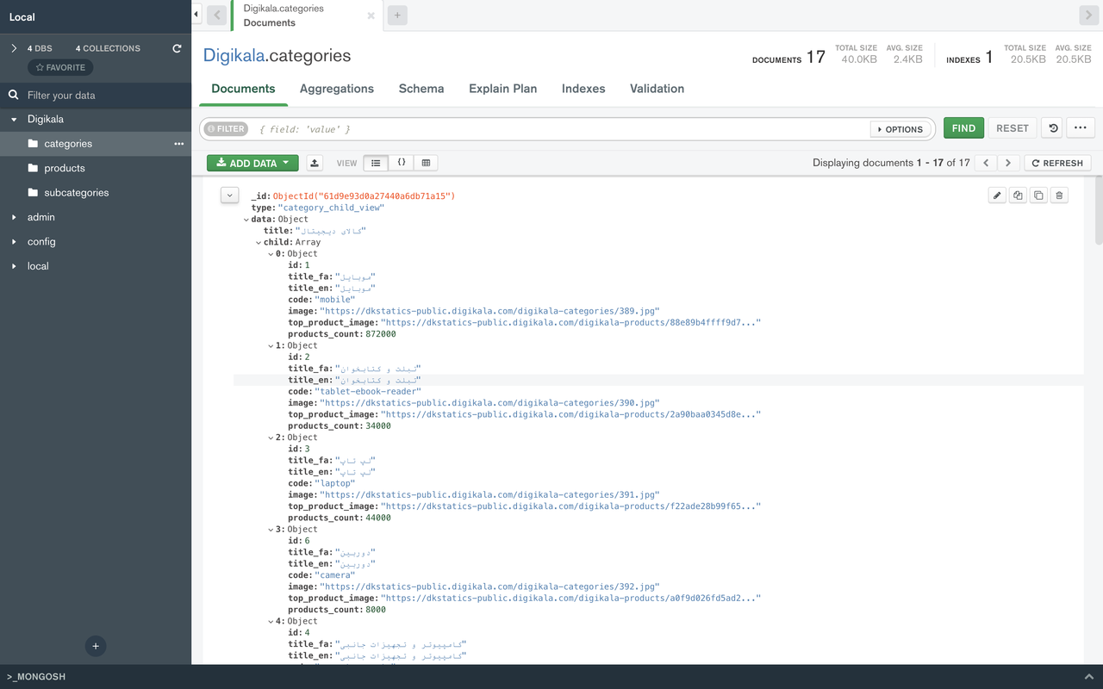Screen dimensions: 1103x689
Task: Refresh databases list in sidebar
Action: click(177, 48)
